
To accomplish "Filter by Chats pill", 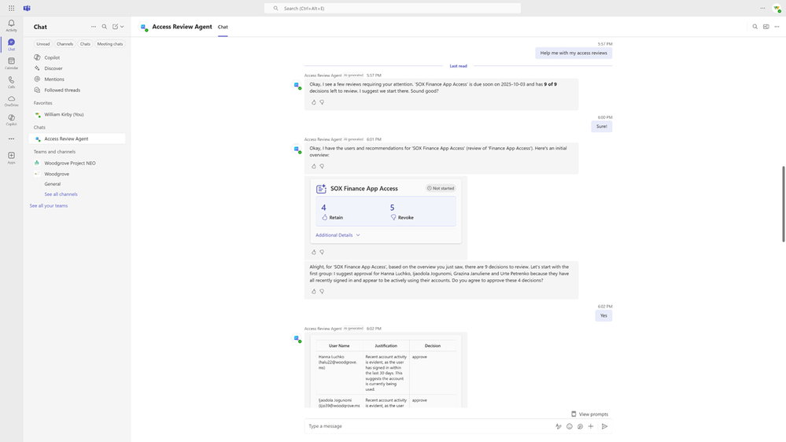I will tap(85, 44).
